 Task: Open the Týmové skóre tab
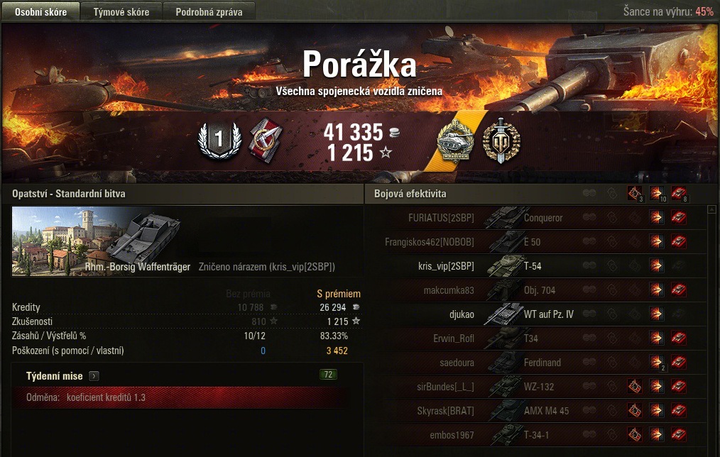click(121, 12)
